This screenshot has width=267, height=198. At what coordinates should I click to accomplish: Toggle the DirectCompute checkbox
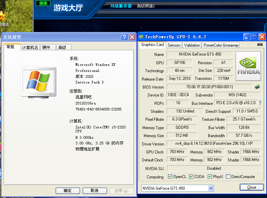(228, 177)
